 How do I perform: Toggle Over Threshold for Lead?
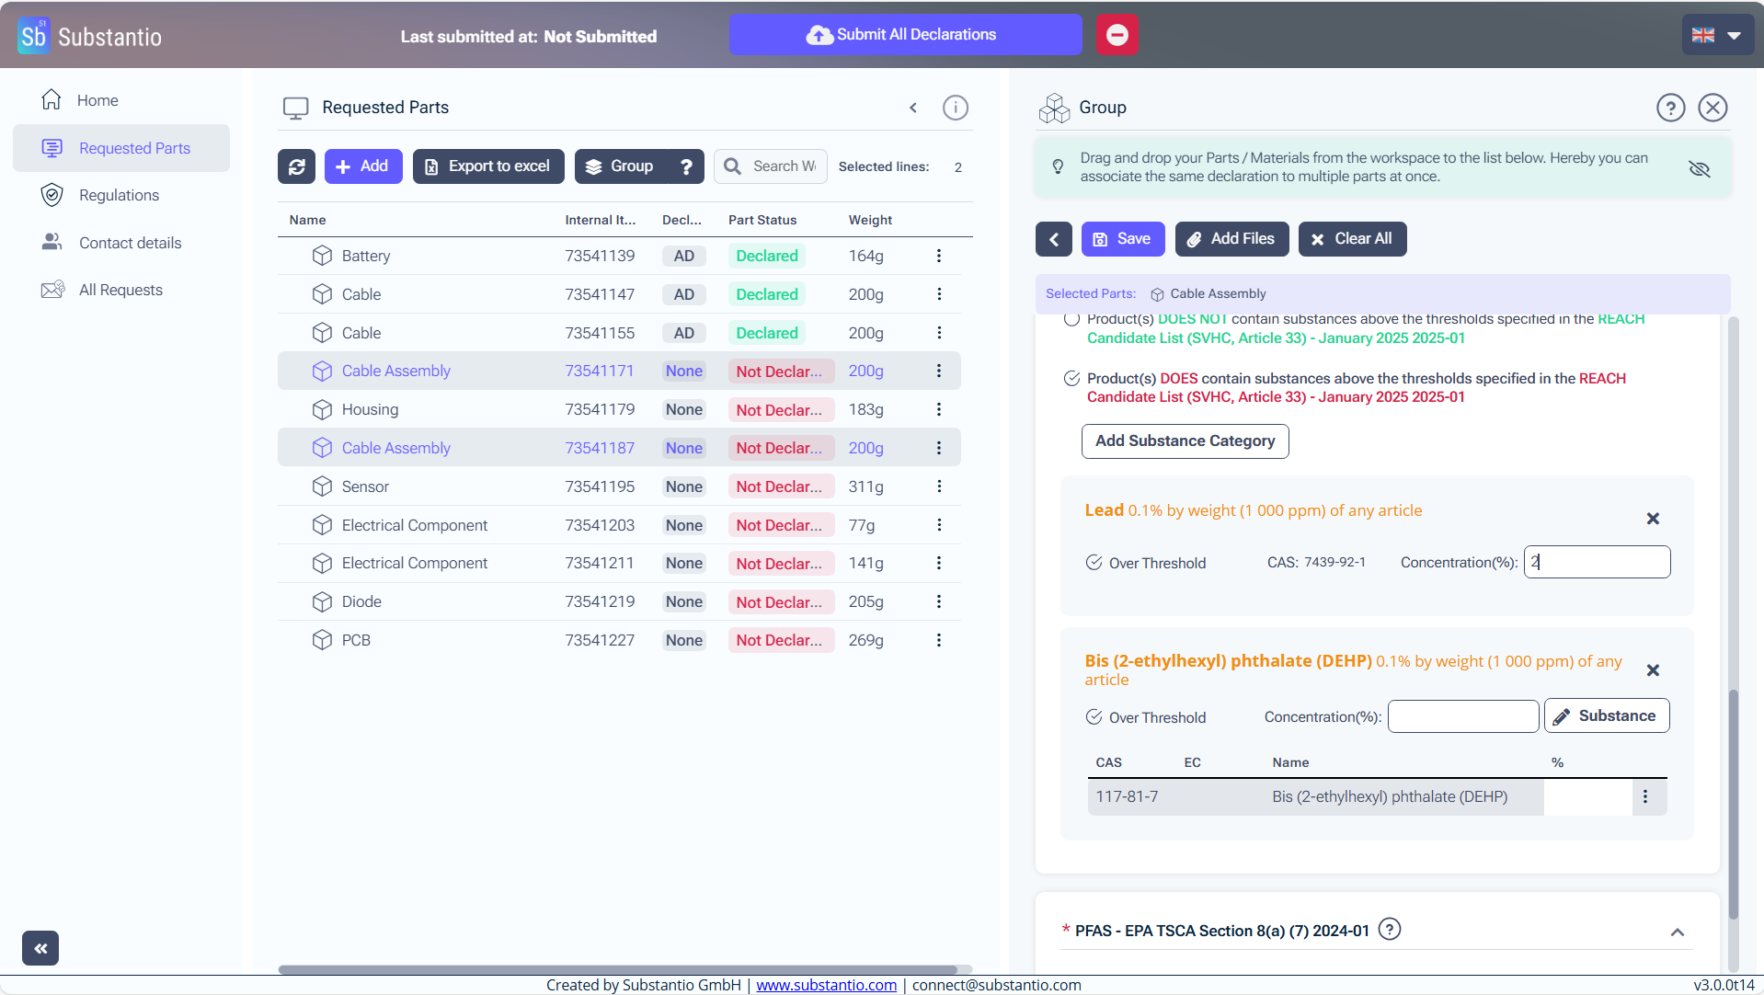(x=1094, y=563)
